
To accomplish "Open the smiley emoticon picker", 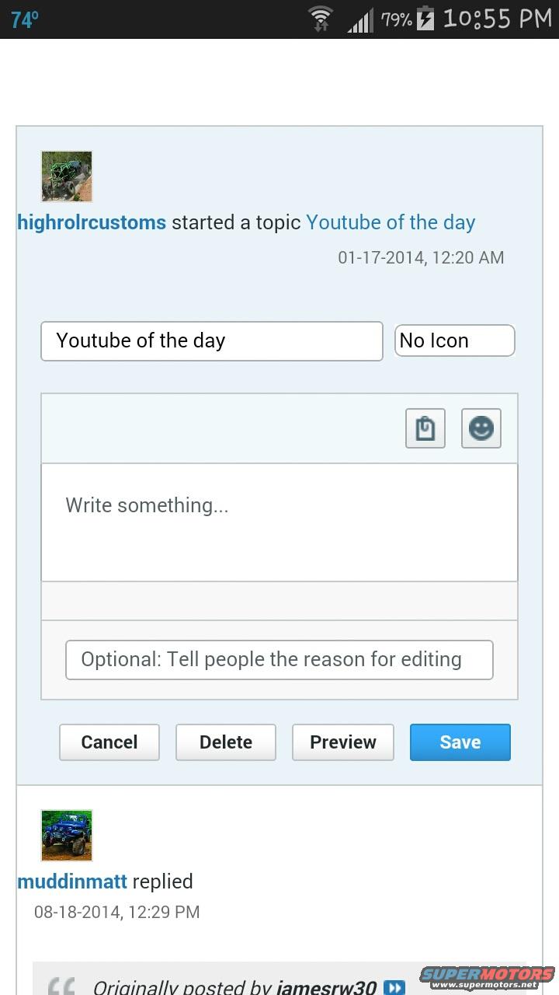I will 481,428.
